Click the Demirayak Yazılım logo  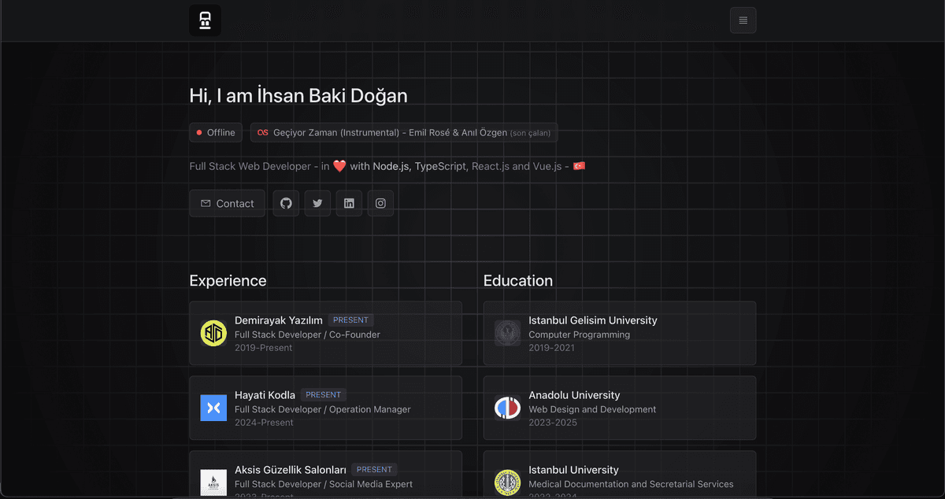pyautogui.click(x=213, y=333)
